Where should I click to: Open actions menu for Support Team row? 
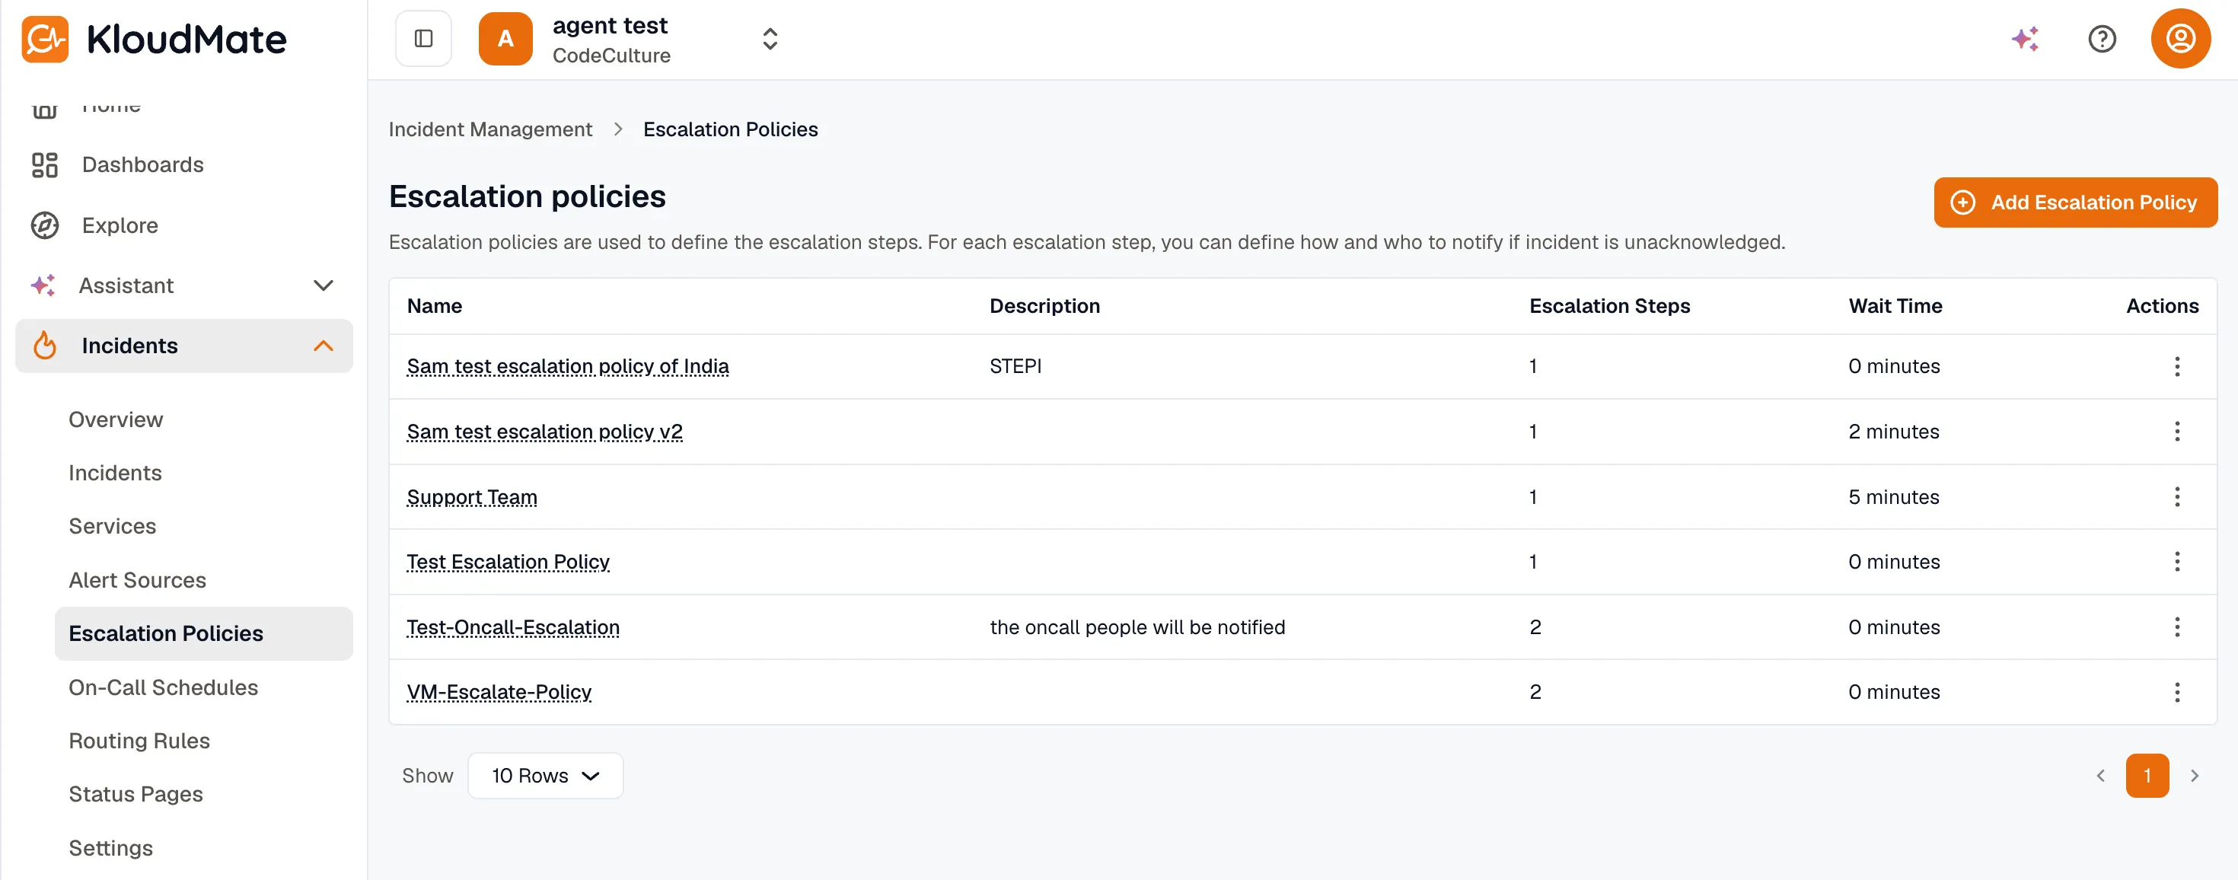[2176, 497]
